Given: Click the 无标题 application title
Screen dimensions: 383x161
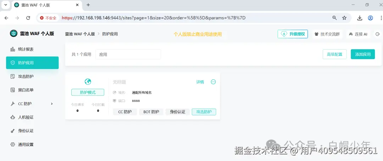Looking at the screenshot, I should 120,82.
